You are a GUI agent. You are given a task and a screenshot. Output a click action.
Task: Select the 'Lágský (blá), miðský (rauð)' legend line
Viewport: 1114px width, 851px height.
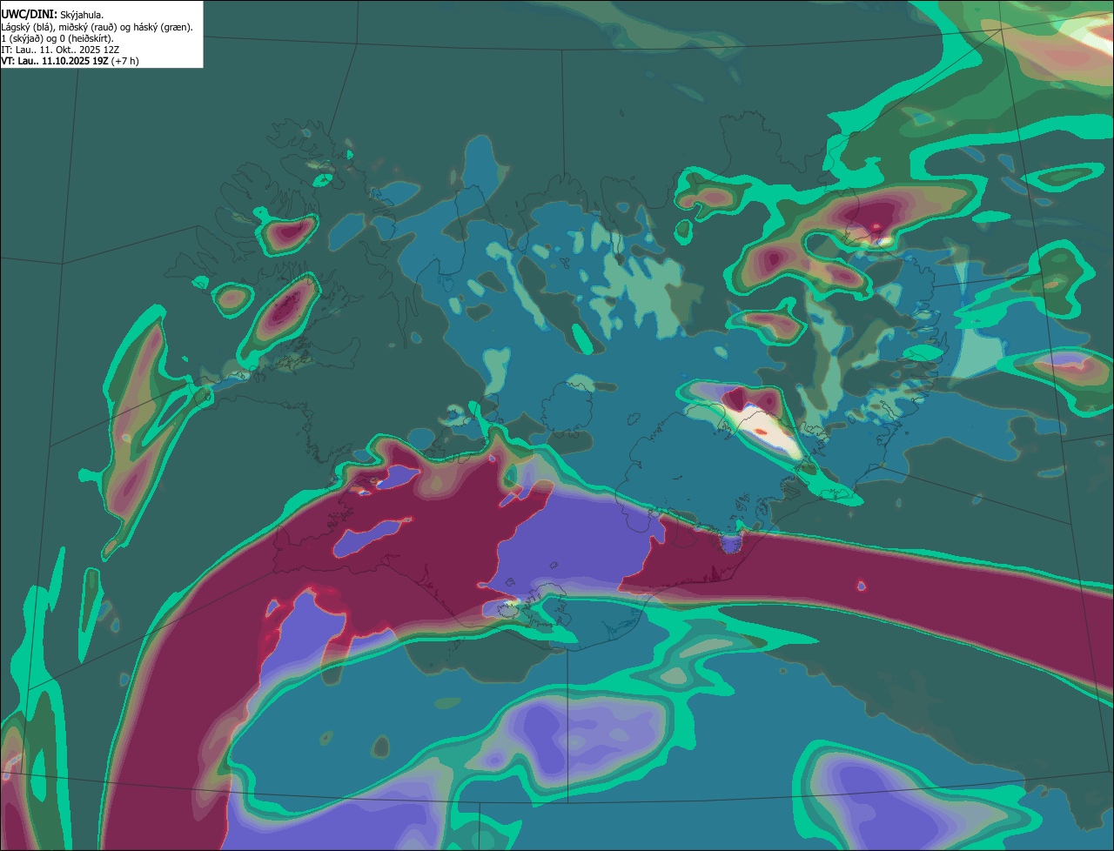point(97,27)
